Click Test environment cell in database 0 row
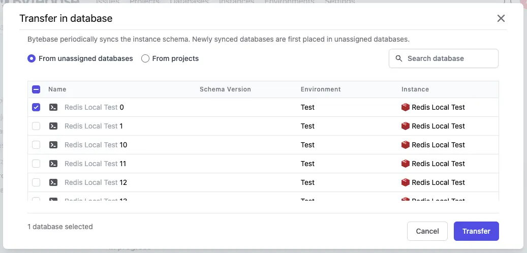Image resolution: width=527 pixels, height=253 pixels. point(307,107)
